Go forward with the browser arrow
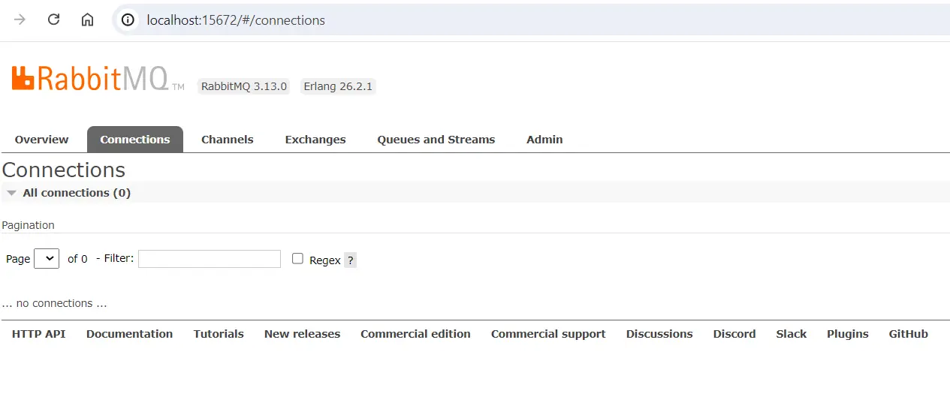 coord(20,20)
